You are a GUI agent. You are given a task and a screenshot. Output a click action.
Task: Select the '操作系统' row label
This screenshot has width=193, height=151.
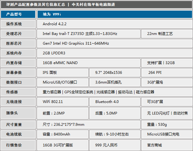click(18, 24)
